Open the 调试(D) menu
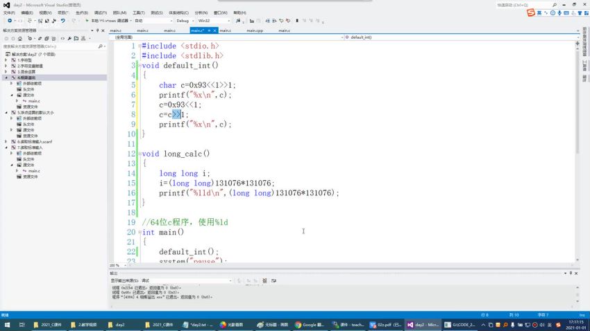This screenshot has width=590, height=331. pyautogui.click(x=100, y=12)
